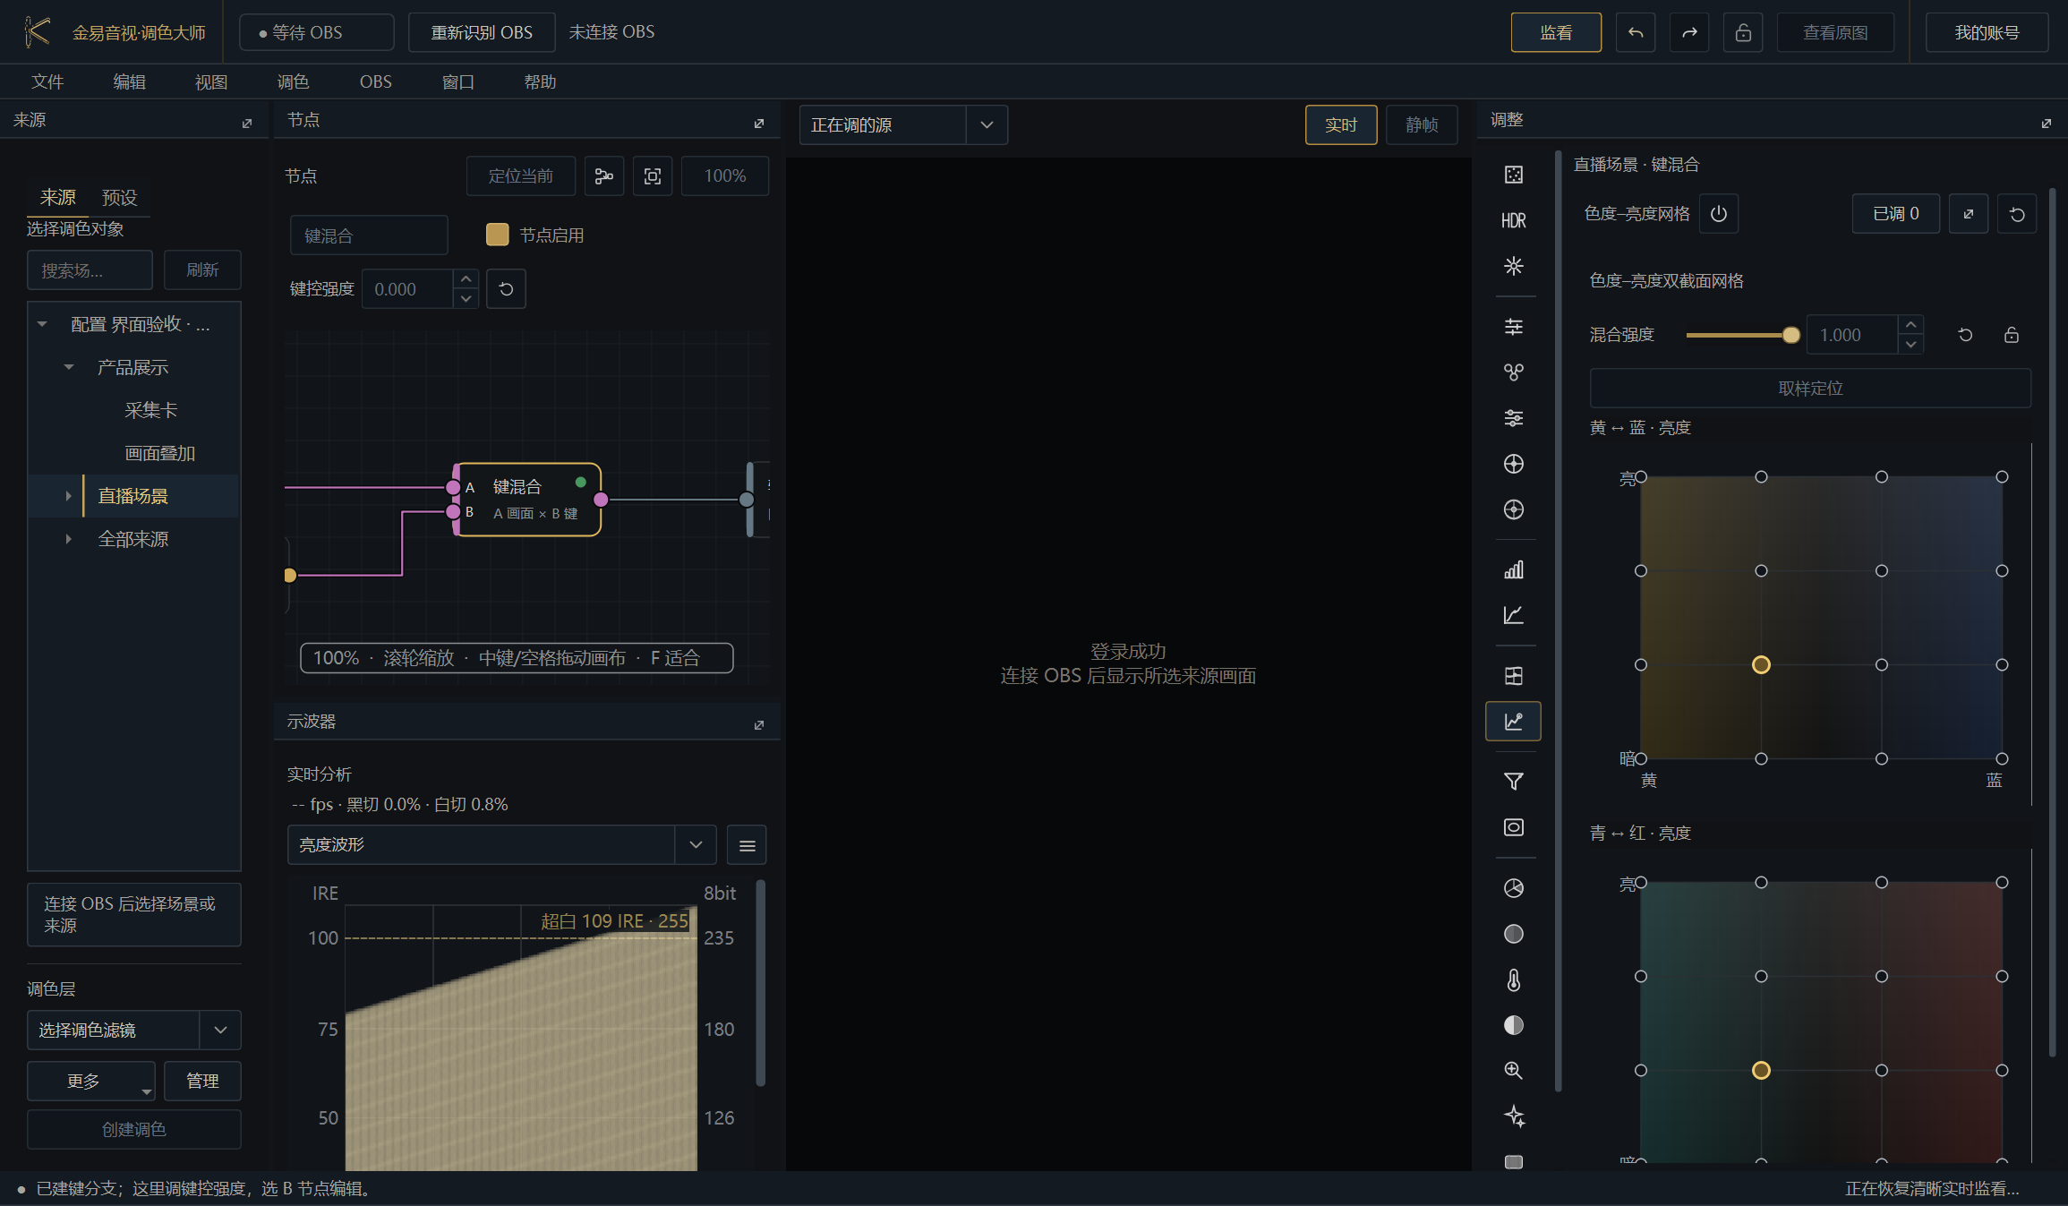Open the 调色 menu
The height and width of the screenshot is (1206, 2068).
pos(293,82)
